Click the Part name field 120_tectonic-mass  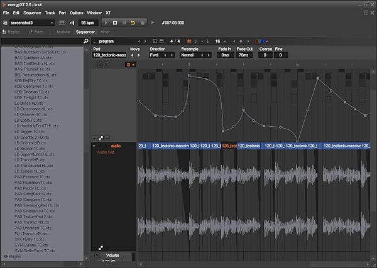(x=109, y=55)
